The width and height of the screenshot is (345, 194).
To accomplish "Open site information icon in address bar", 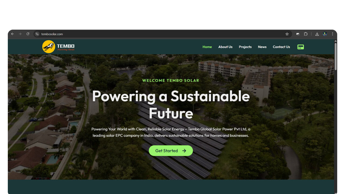I will pos(37,34).
